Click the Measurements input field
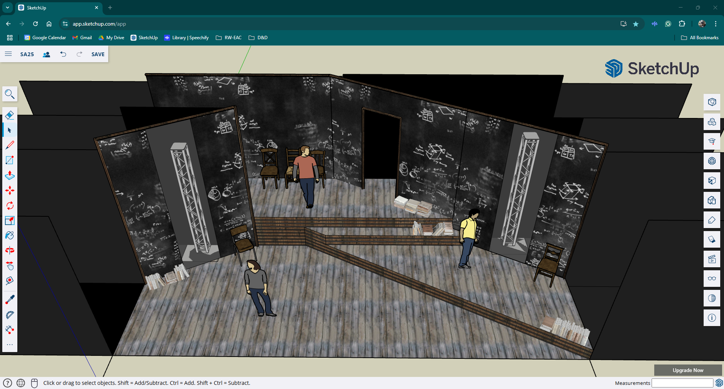Image resolution: width=724 pixels, height=389 pixels. click(x=683, y=383)
